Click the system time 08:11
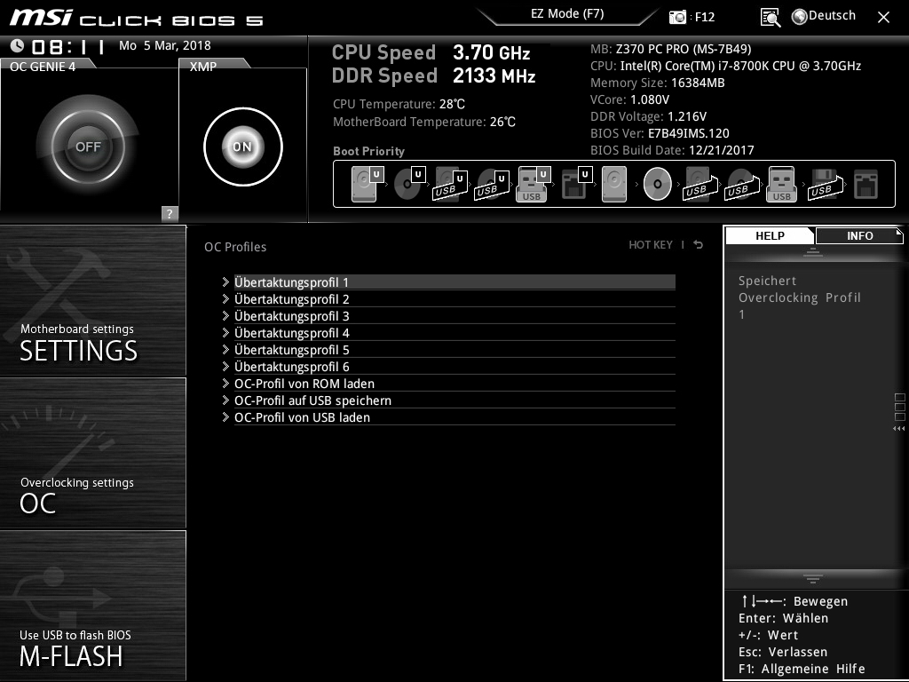The height and width of the screenshot is (682, 909). click(x=68, y=46)
